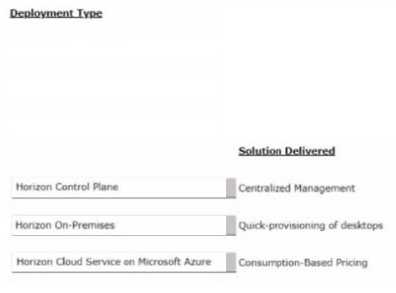Select the Horizon On-Premises box

point(119,225)
